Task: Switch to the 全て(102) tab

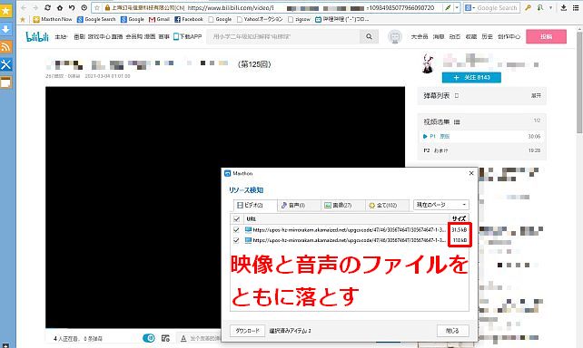Action: coord(388,205)
